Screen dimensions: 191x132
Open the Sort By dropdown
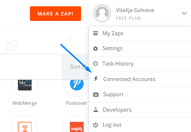coord(75,67)
